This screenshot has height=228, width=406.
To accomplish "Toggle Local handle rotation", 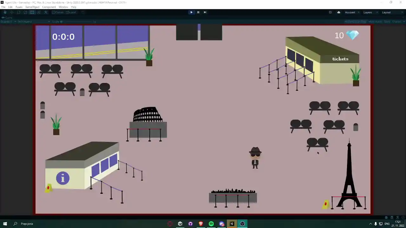I will click(x=71, y=12).
